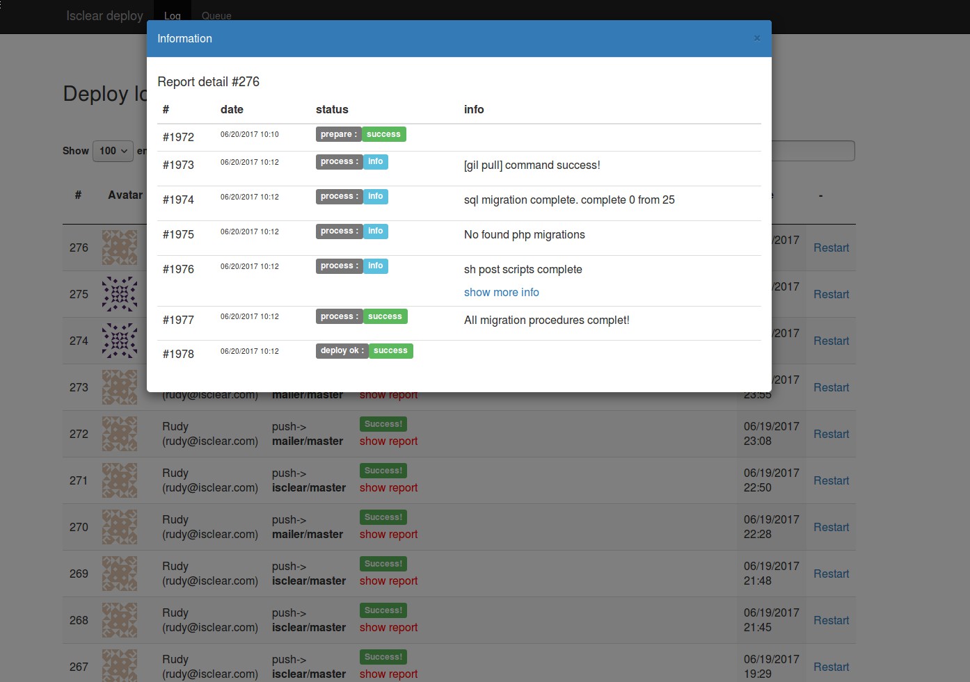Switch to the Queue tab
970x682 pixels.
[x=216, y=16]
